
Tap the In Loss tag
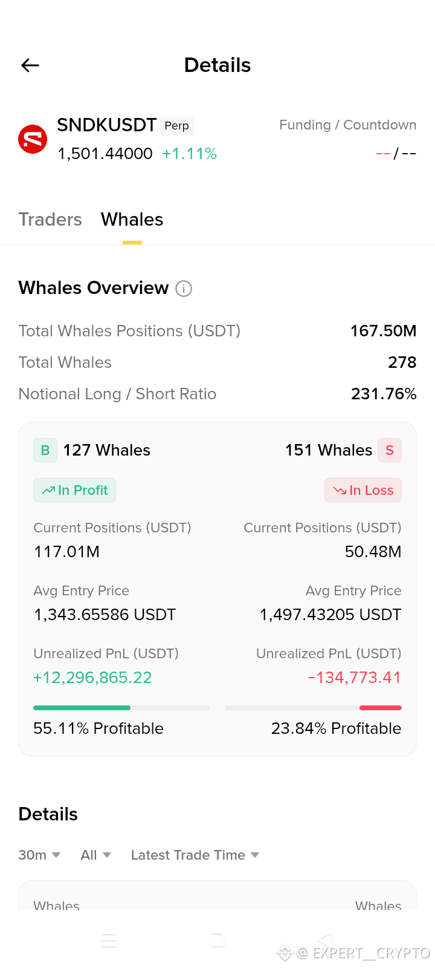363,490
